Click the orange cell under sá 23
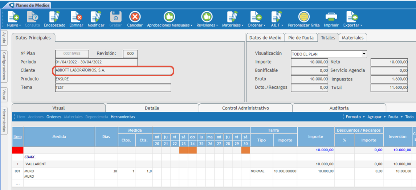This screenshot has width=416, height=190. pos(184,150)
